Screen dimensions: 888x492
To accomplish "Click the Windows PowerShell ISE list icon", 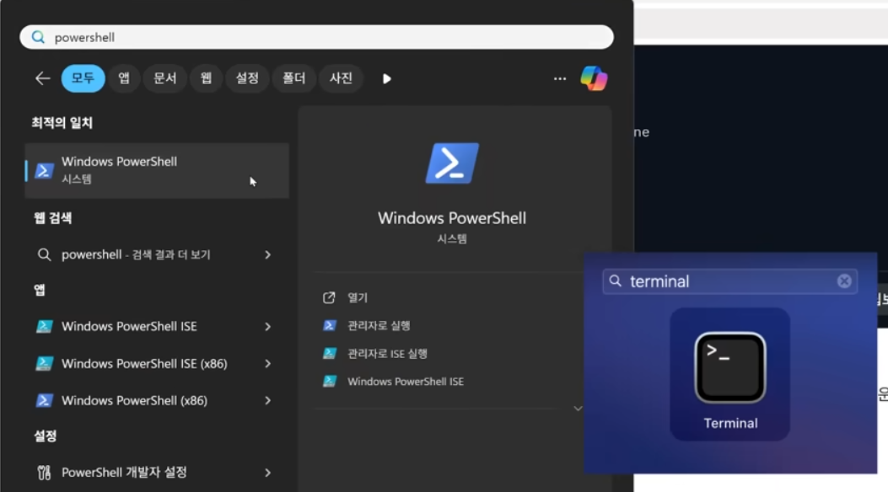I will (x=44, y=326).
